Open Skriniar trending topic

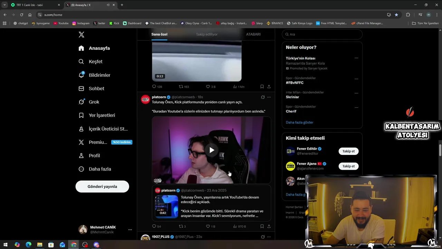point(292,97)
